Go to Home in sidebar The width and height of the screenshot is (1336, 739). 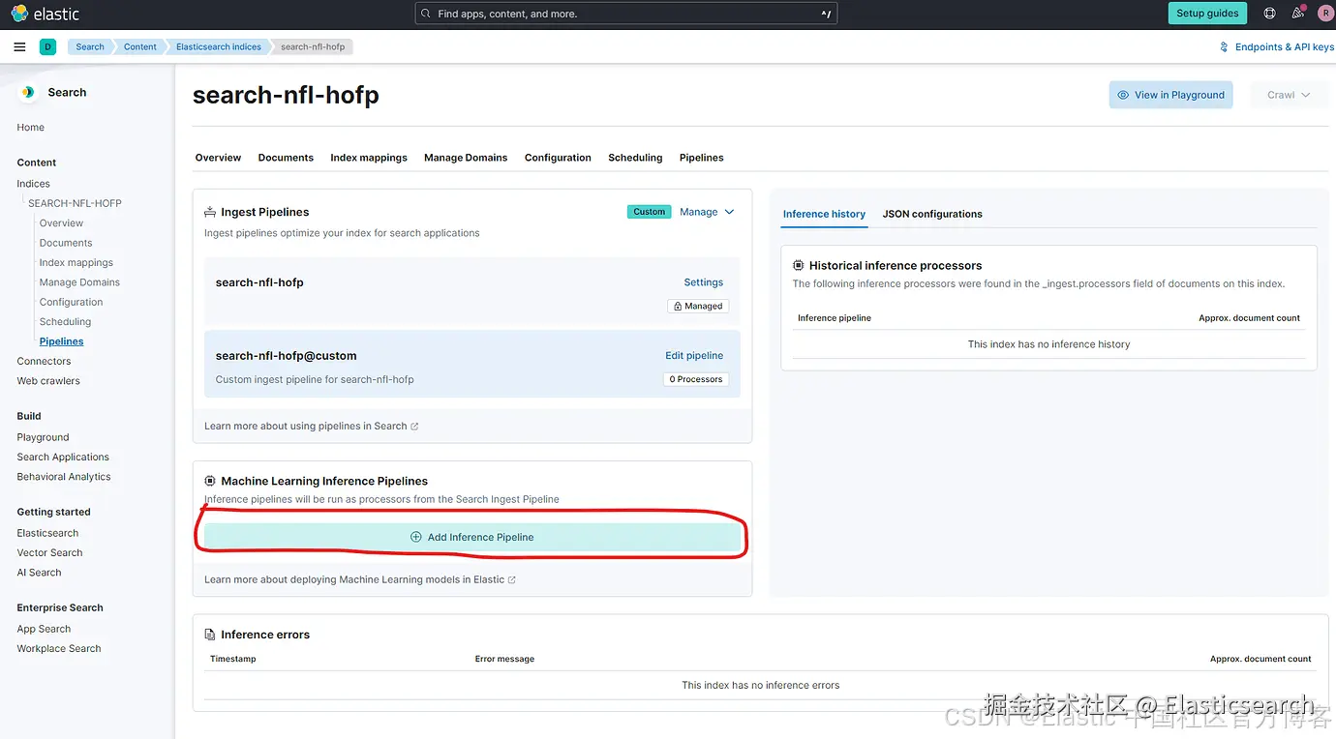click(31, 128)
